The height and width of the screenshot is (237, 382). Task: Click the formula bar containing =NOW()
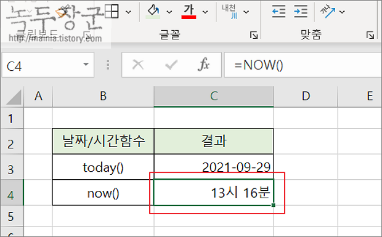(303, 65)
